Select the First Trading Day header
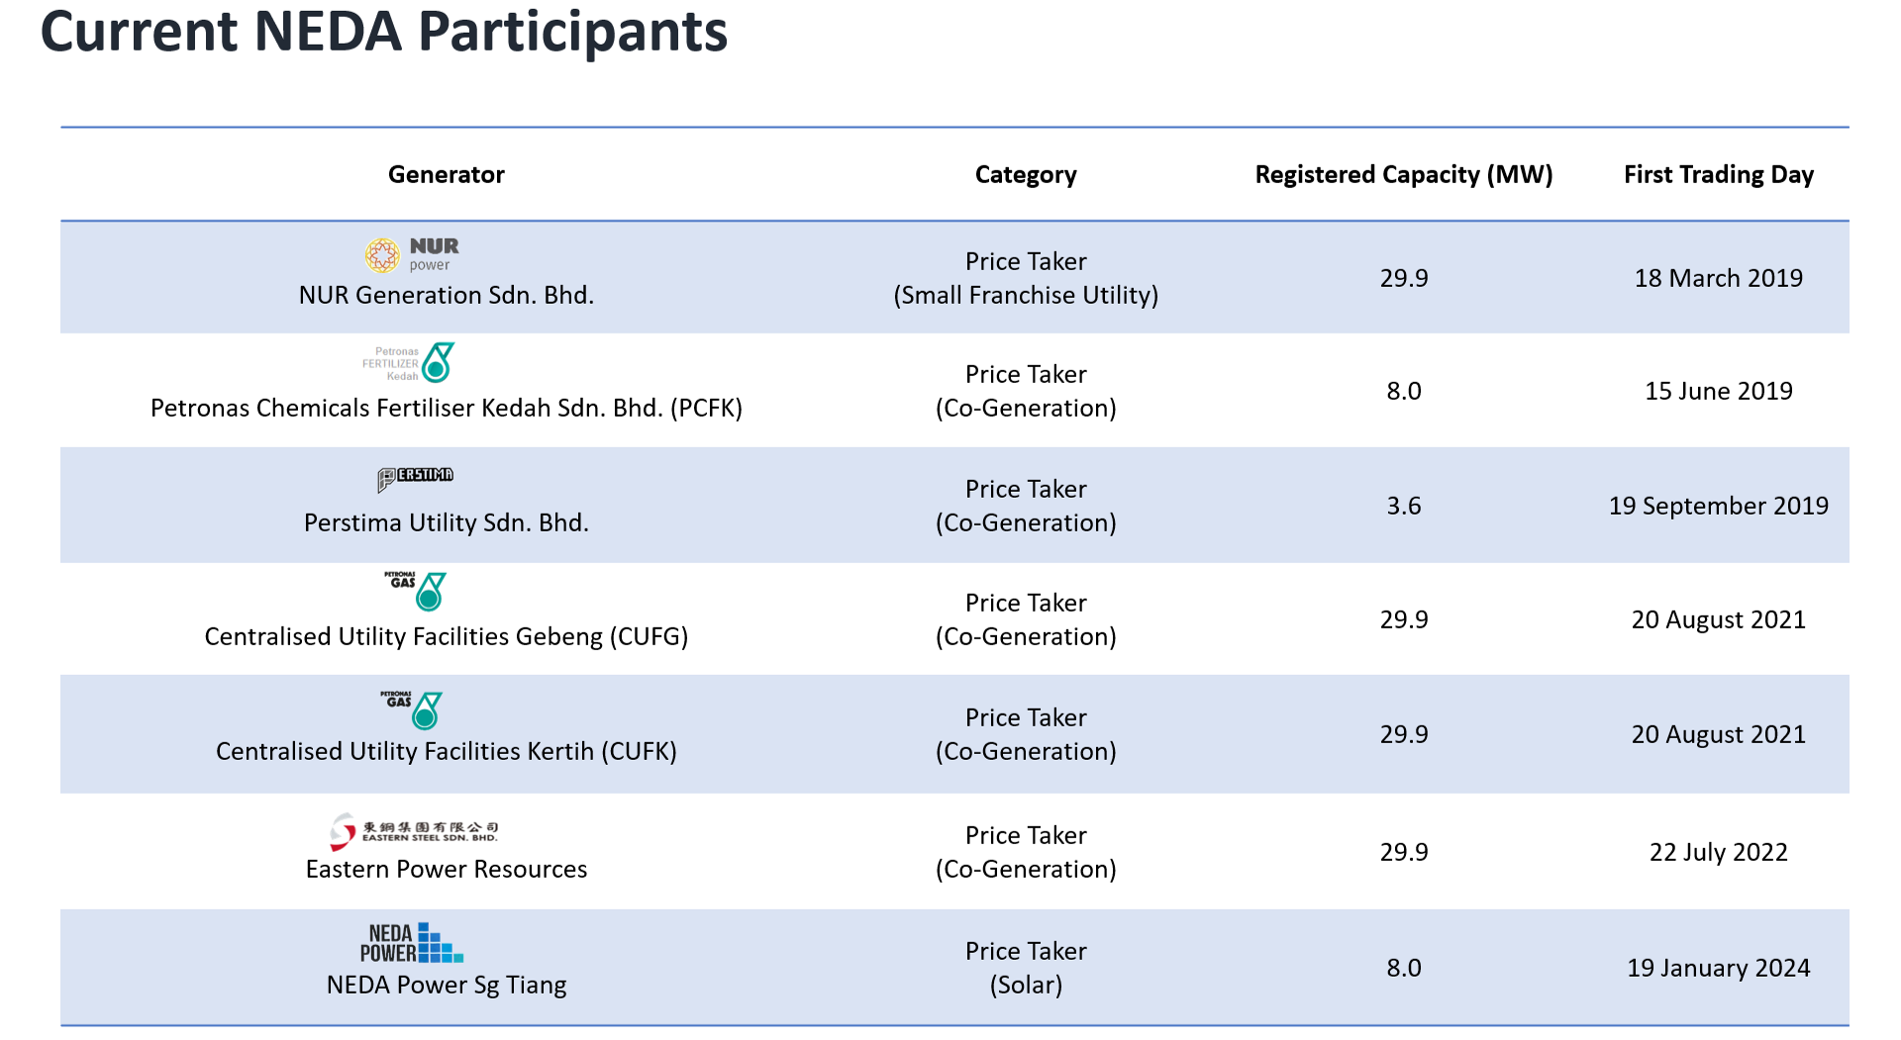1901x1040 pixels. 1718,175
